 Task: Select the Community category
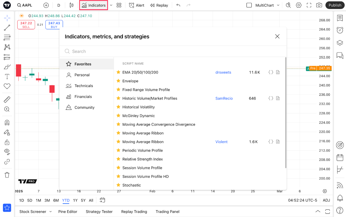click(86, 107)
